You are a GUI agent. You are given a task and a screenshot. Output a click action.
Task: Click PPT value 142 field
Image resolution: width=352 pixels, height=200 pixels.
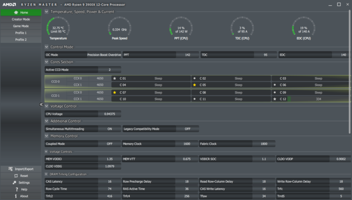click(188, 55)
